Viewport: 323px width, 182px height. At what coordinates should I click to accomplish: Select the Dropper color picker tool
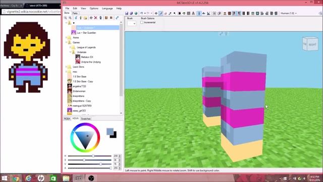[x=170, y=13]
